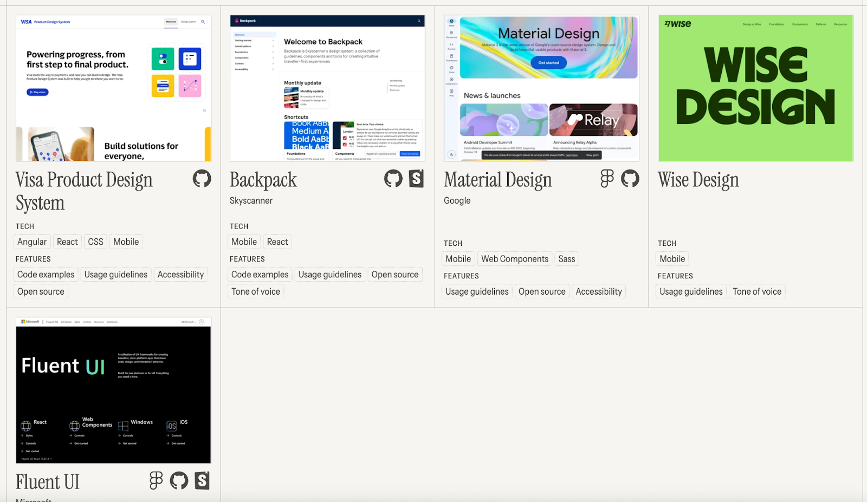Select the Web Components tech tag
Image resolution: width=867 pixels, height=502 pixels.
(514, 259)
